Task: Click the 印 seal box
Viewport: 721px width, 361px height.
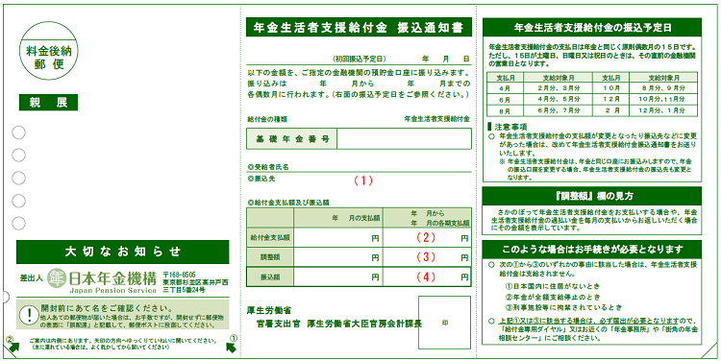Action: coord(445,323)
